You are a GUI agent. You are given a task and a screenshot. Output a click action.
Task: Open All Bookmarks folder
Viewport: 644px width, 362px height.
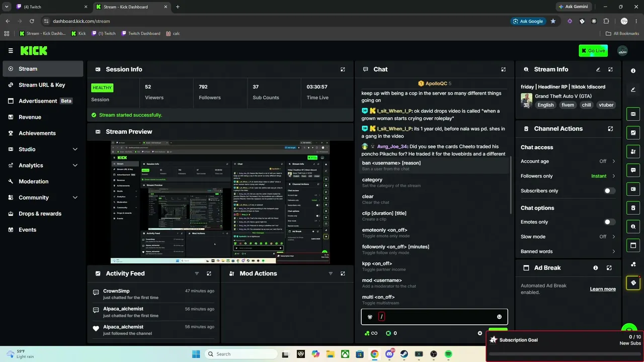click(622, 34)
